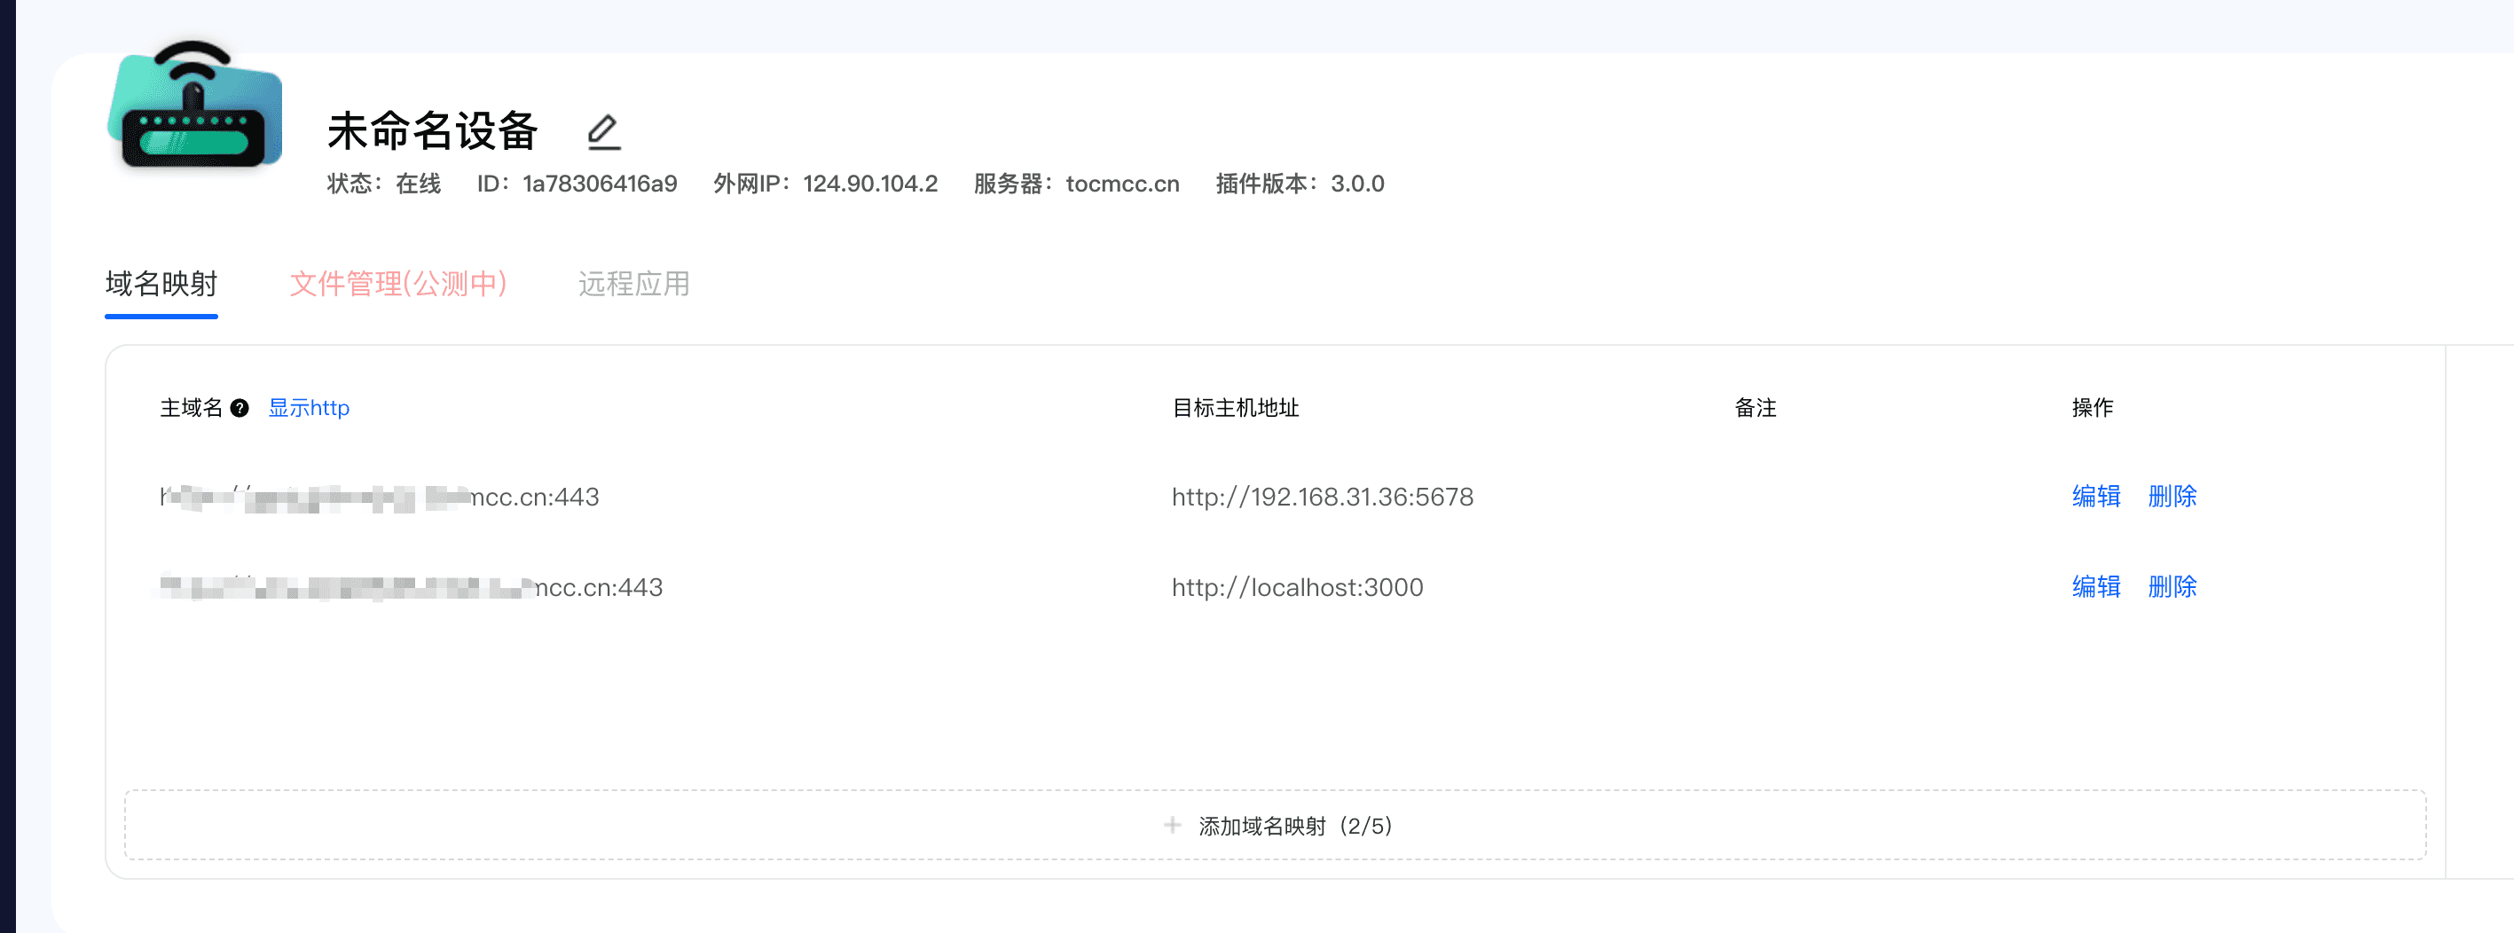The height and width of the screenshot is (933, 2514).
Task: Edit the localhost:3000 mapping
Action: tap(2095, 586)
